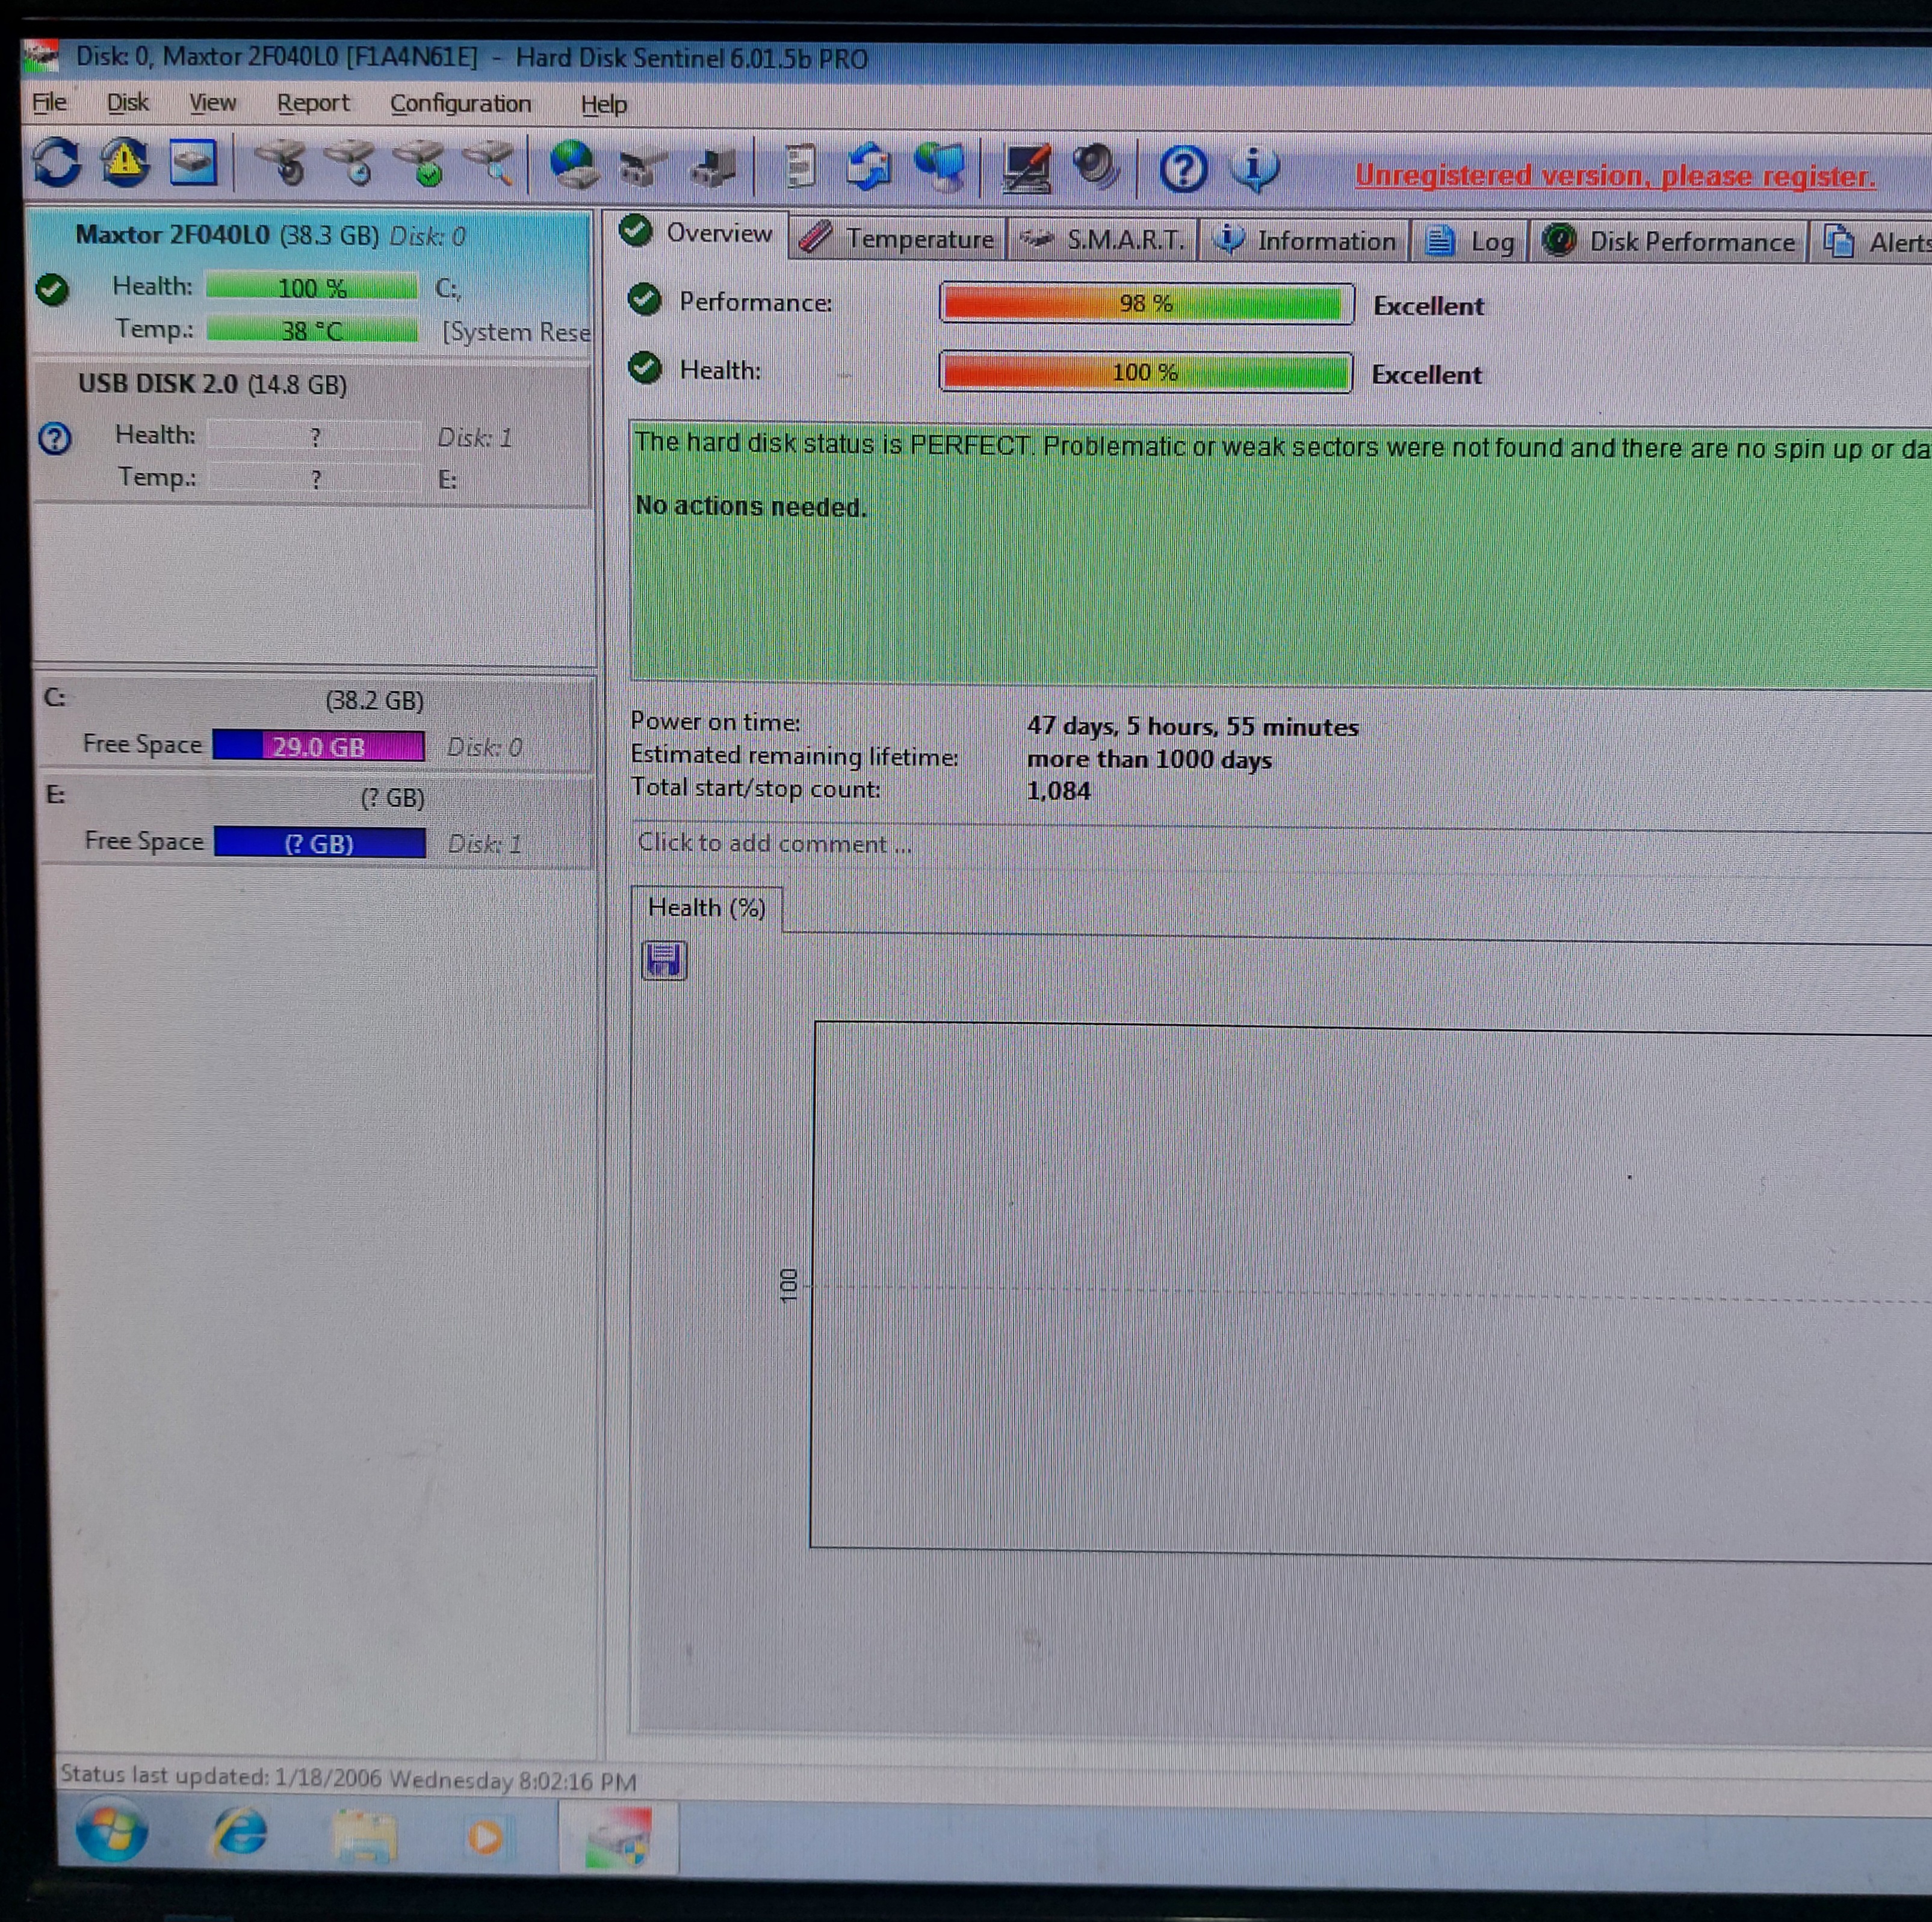1932x1922 pixels.
Task: Click the speaker sound toolbar icon
Action: (x=1096, y=167)
